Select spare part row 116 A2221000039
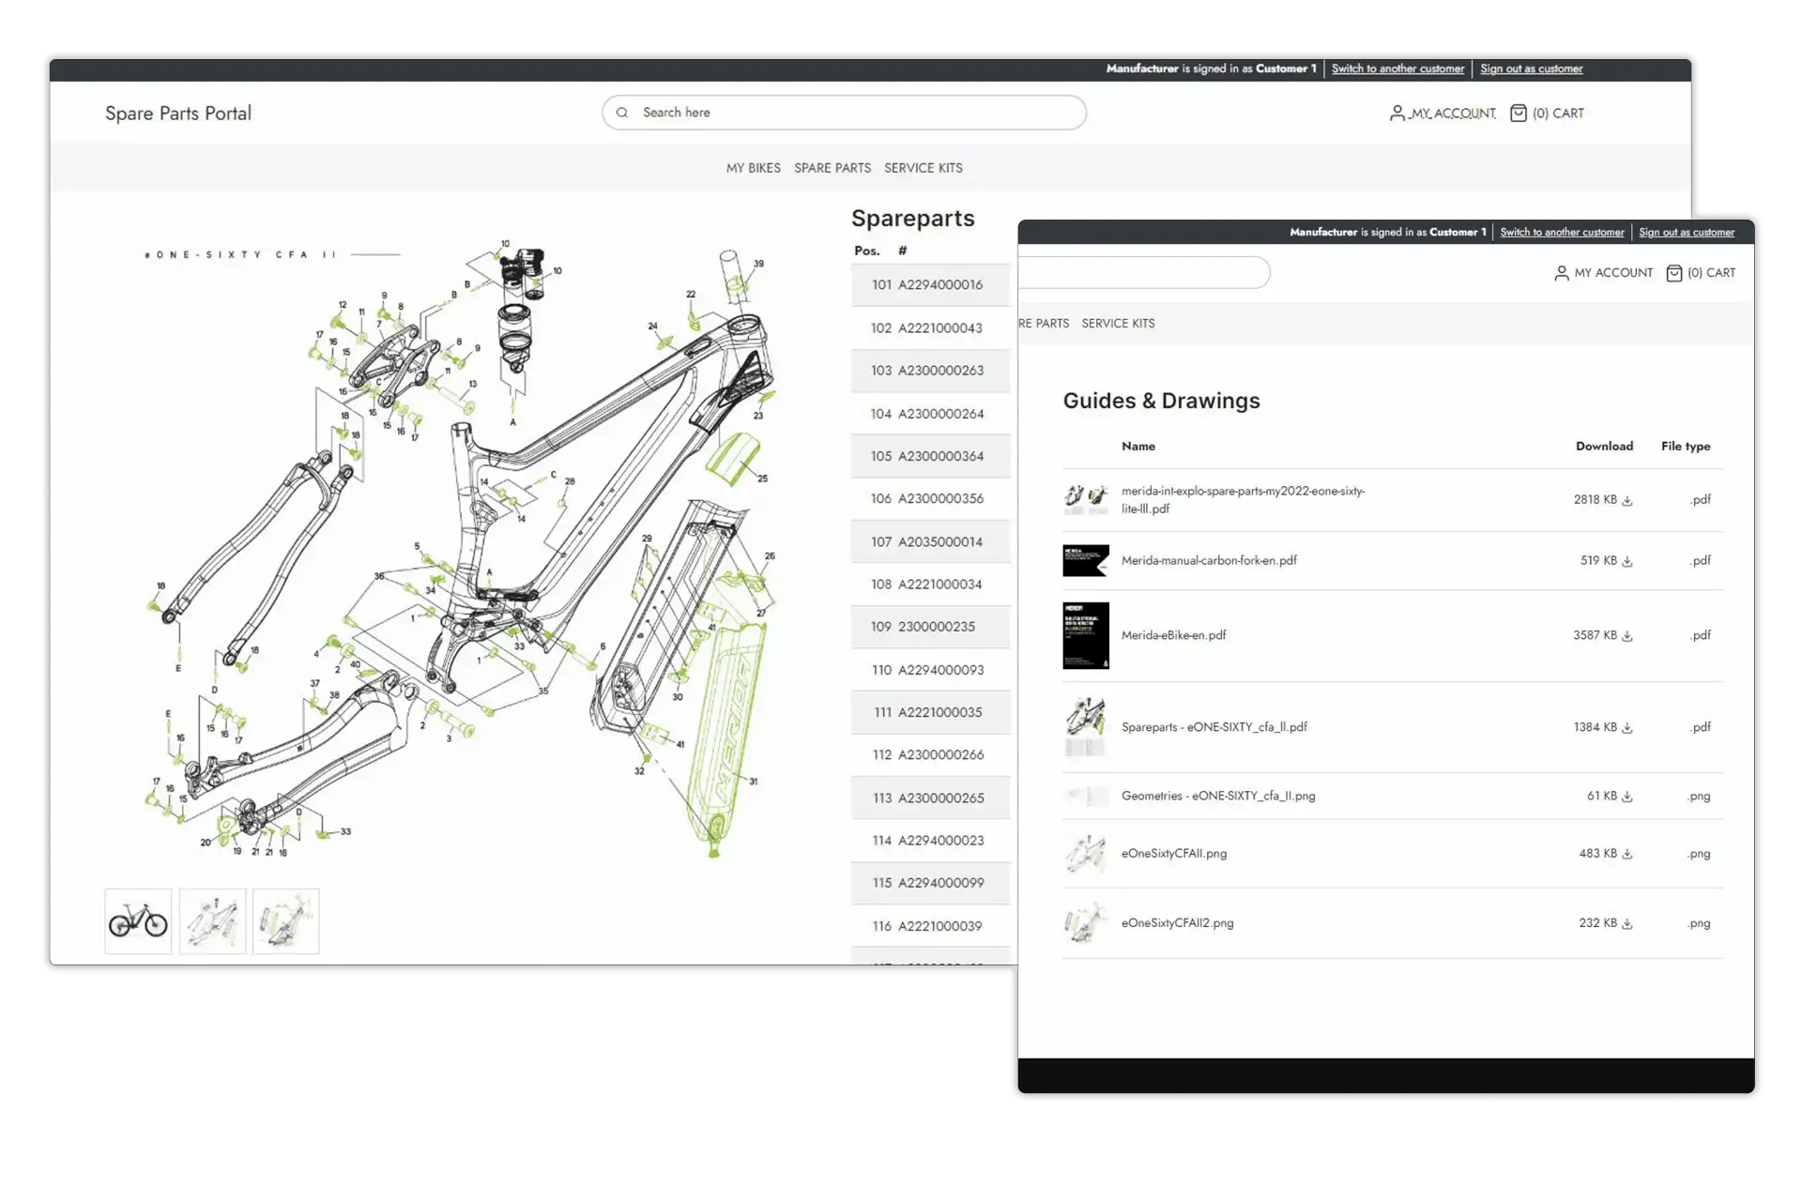 tap(930, 926)
